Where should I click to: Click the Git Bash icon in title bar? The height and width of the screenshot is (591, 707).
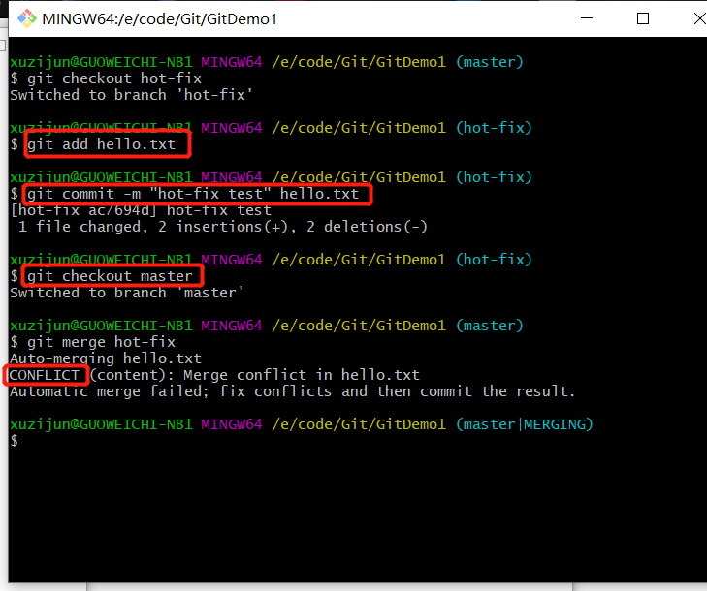pos(27,18)
